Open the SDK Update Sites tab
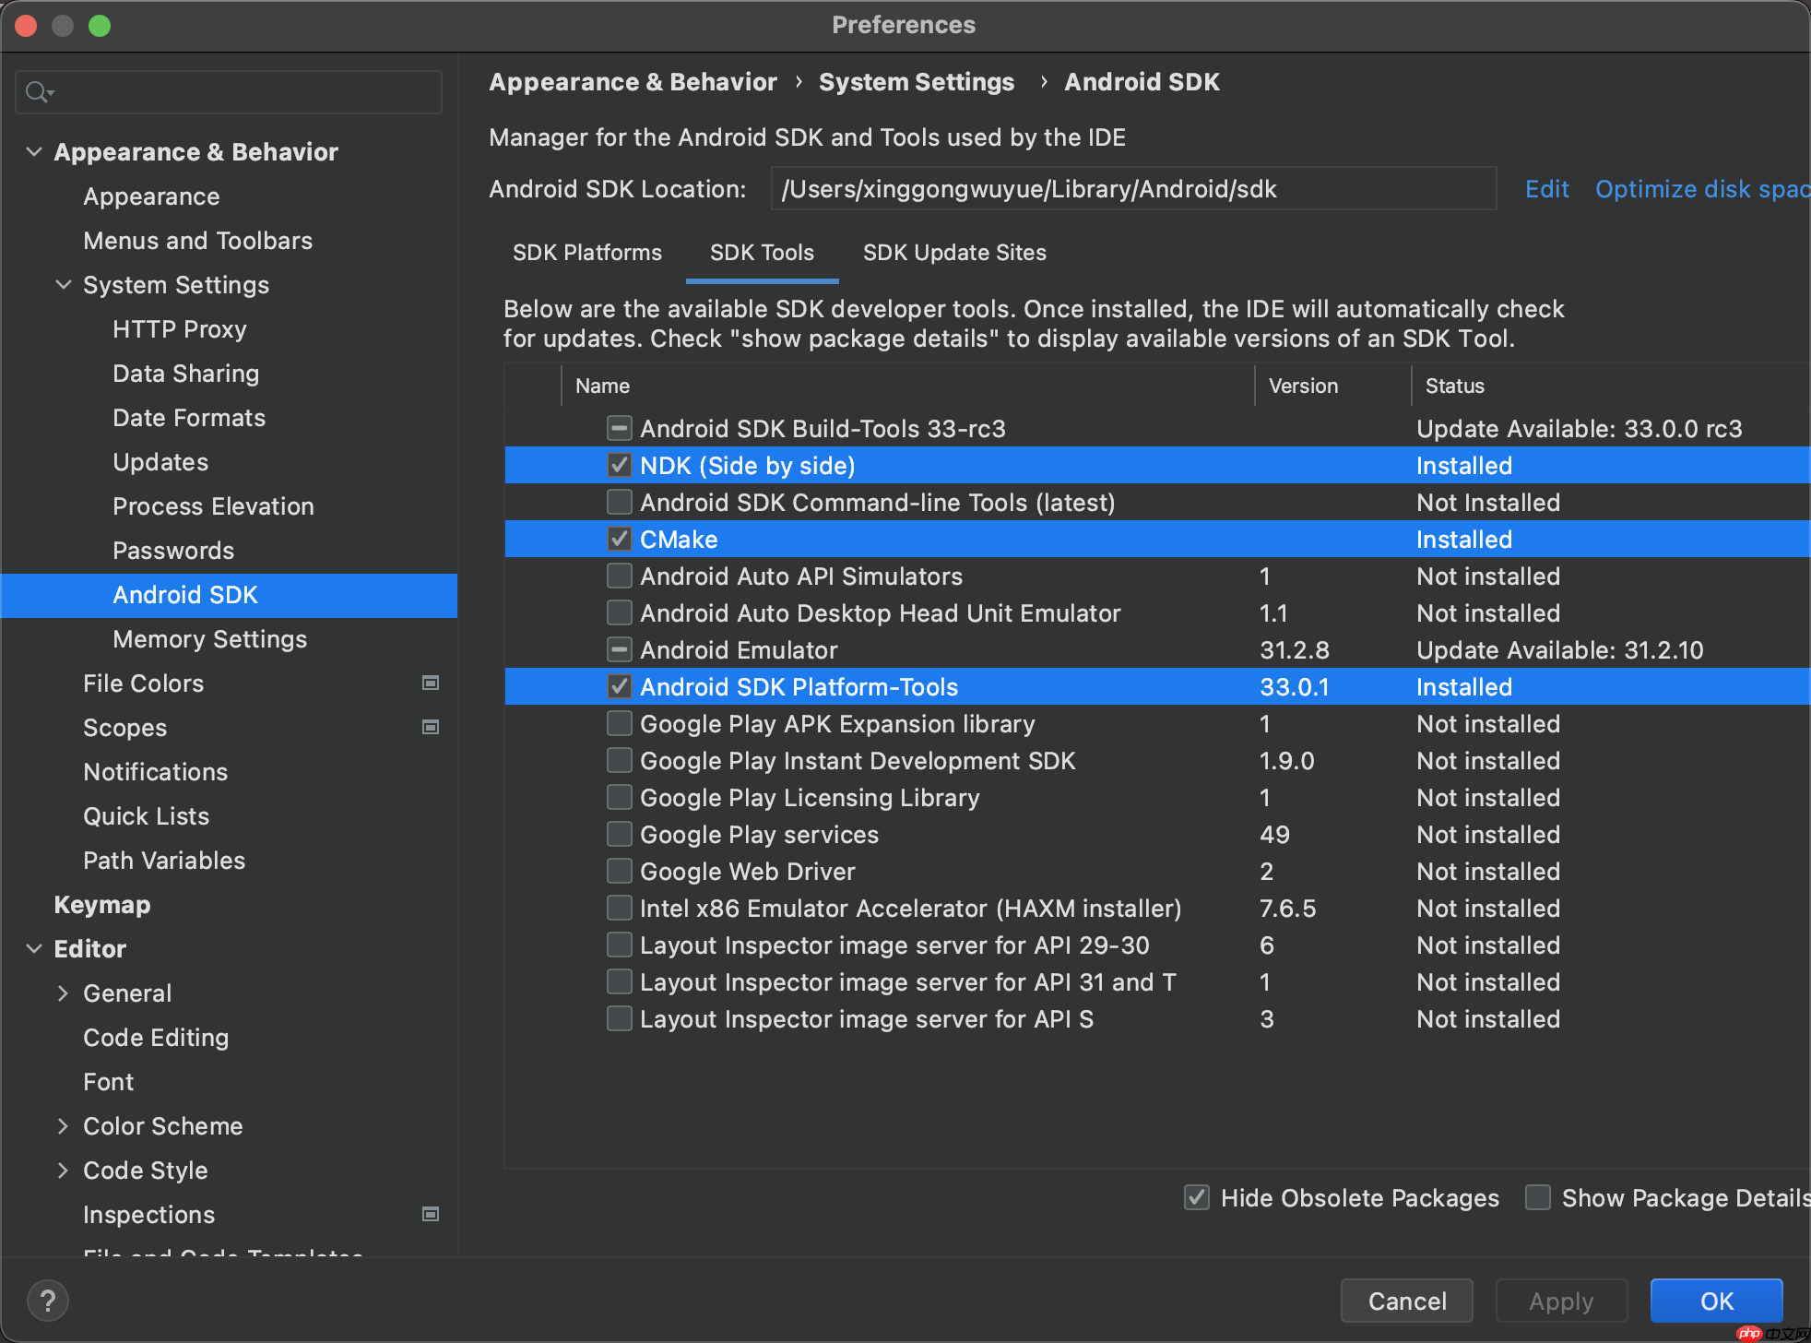 pyautogui.click(x=953, y=253)
